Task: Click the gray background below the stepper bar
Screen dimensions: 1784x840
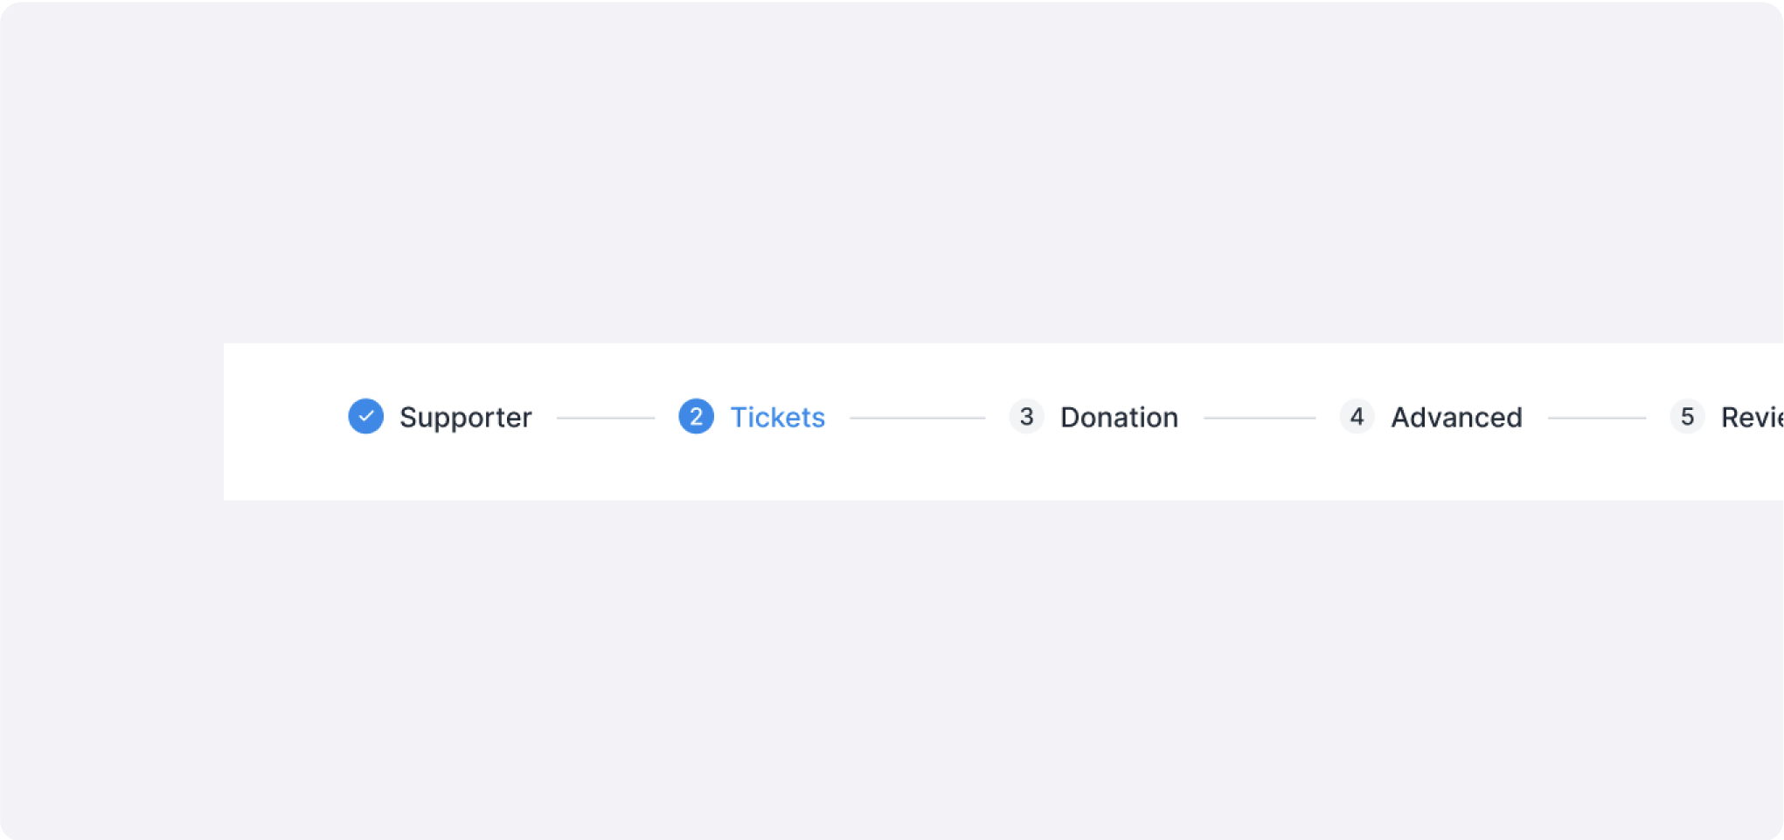Action: coord(892,664)
